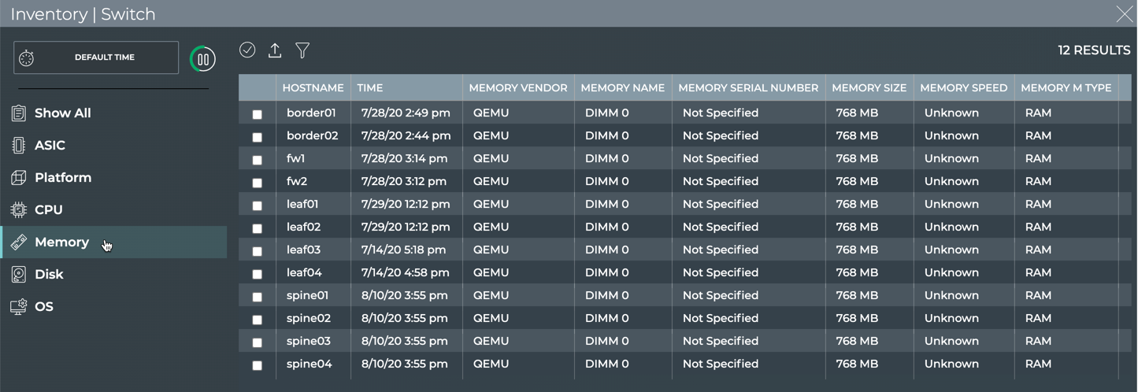Click the ASIC chip icon in sidebar

coord(19,146)
